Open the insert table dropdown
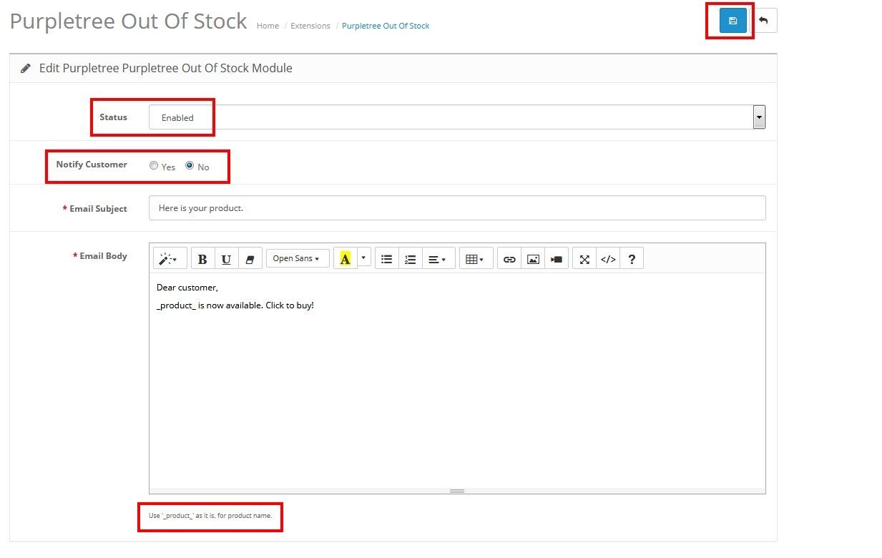 (476, 259)
